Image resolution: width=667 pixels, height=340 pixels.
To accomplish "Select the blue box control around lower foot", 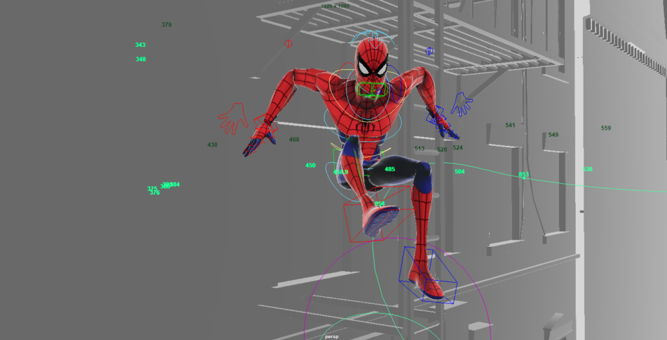I will click(427, 276).
